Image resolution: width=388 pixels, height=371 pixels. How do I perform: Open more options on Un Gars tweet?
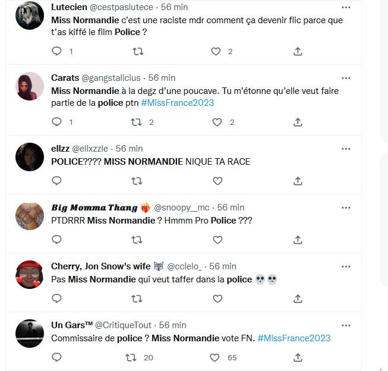[x=346, y=325]
